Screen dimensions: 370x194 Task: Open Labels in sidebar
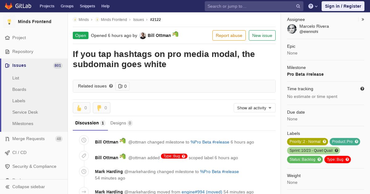(x=19, y=101)
